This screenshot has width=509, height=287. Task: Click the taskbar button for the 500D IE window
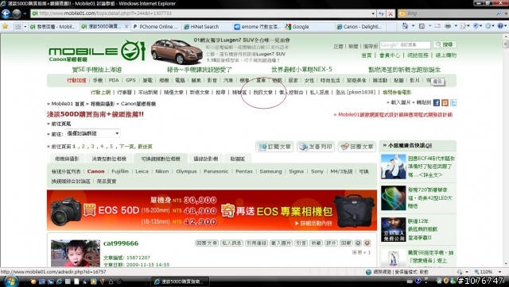(x=180, y=281)
